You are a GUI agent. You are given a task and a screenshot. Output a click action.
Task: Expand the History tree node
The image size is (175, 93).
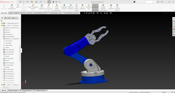(2, 30)
